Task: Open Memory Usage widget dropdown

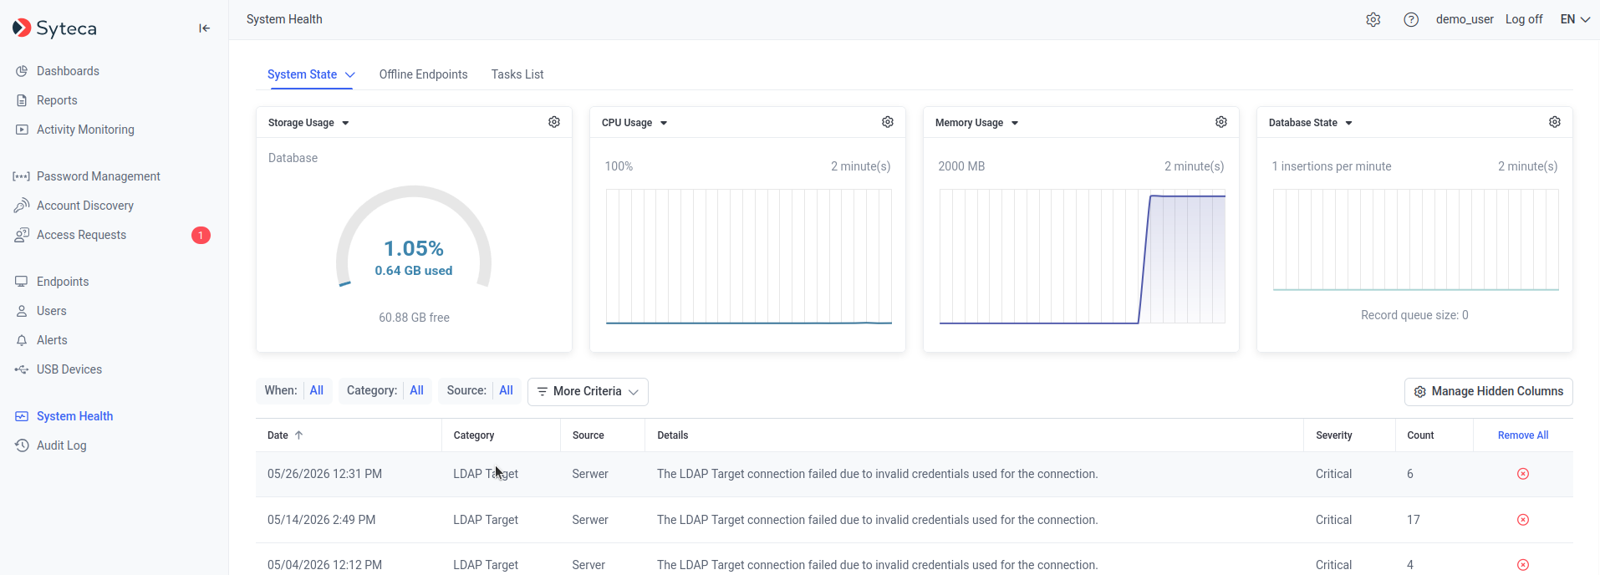Action: coord(1015,123)
